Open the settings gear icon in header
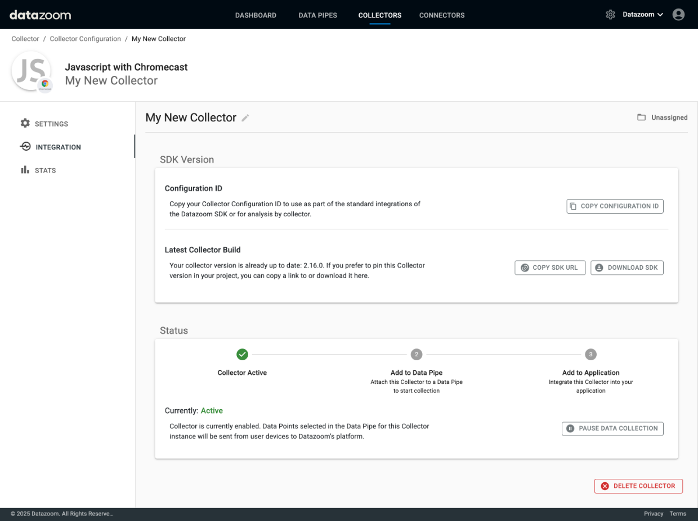 point(610,15)
